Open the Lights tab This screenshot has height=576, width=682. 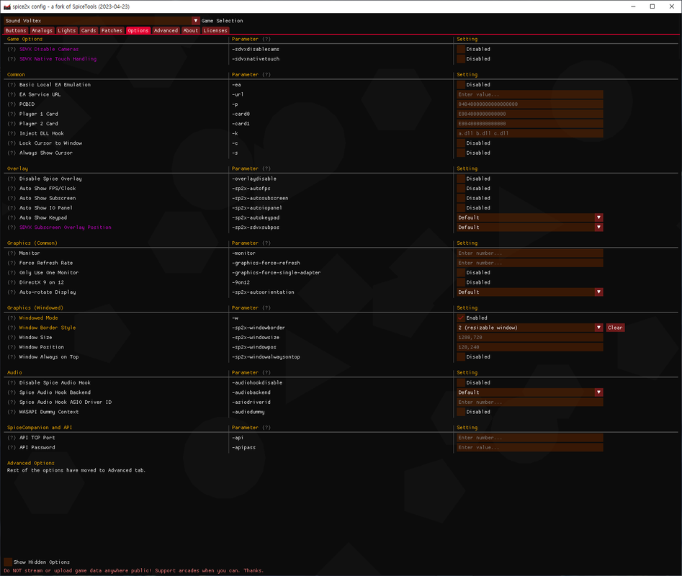(66, 30)
